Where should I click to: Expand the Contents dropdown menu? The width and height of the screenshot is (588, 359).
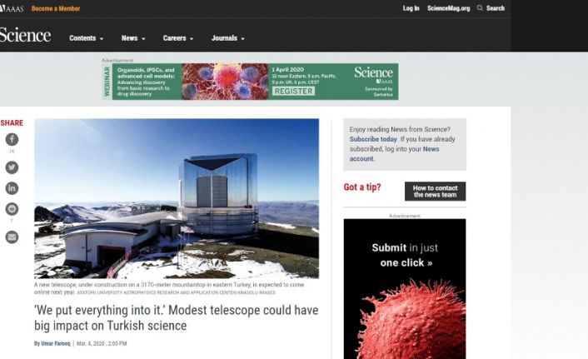point(86,38)
